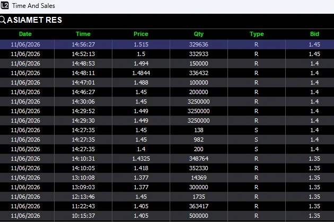Click quantity 200 in the 1.4 price row
This screenshot has width=334, height=222.
click(x=198, y=149)
